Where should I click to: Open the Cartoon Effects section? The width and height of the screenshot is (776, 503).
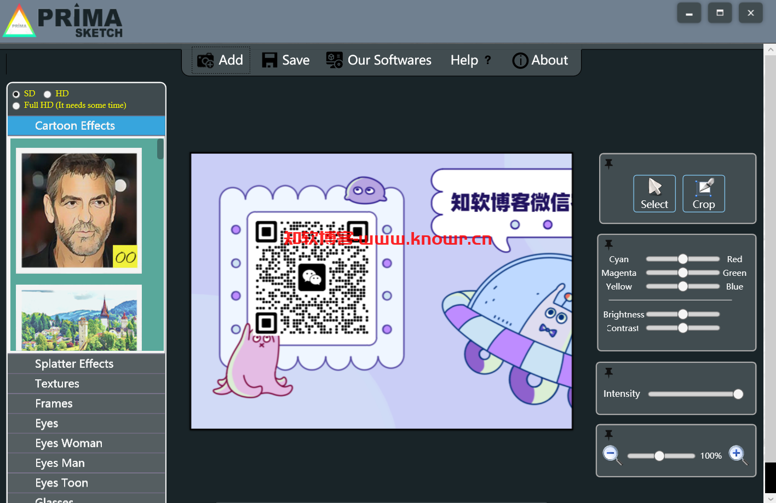[87, 126]
